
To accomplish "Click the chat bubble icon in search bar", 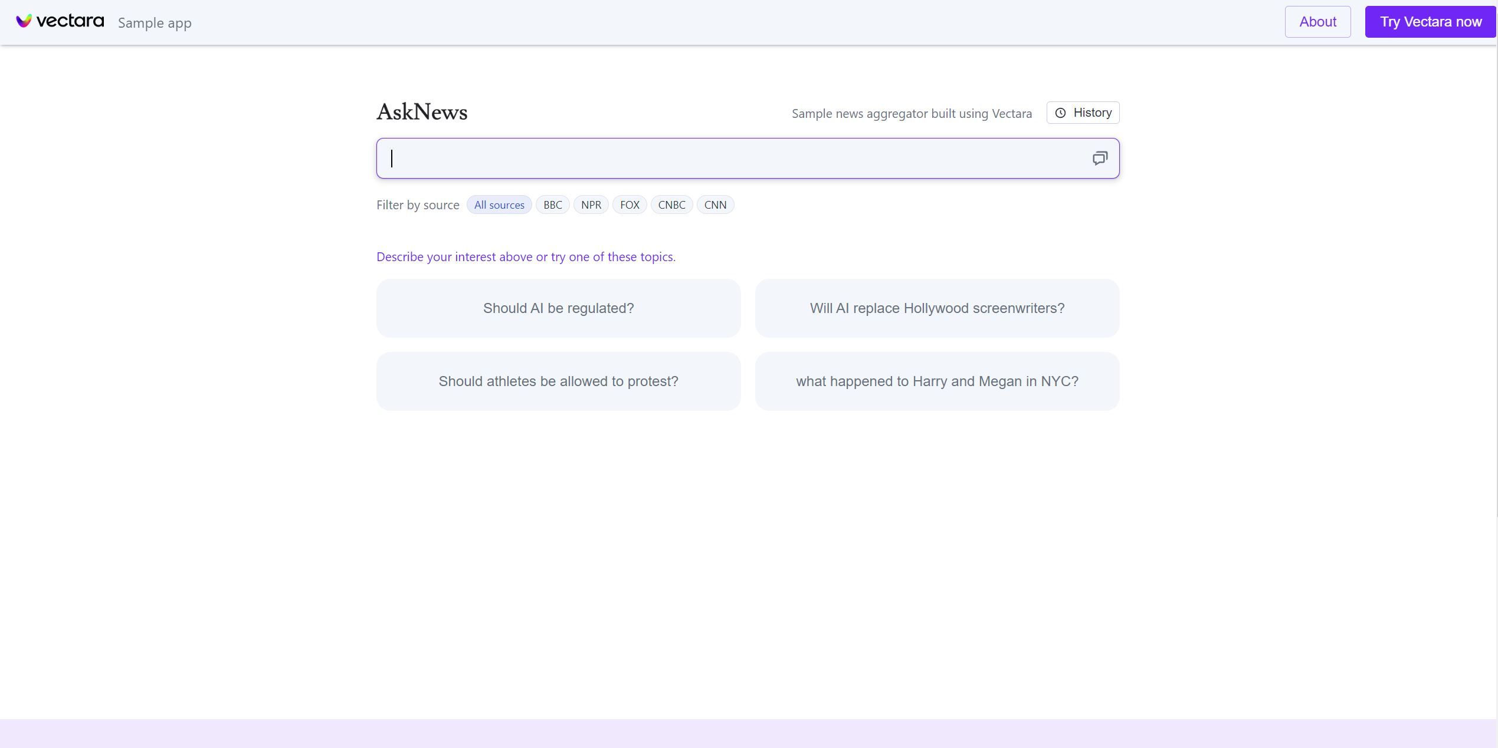I will 1100,159.
